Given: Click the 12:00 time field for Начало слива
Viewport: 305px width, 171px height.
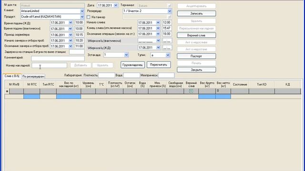Looking at the screenshot, I should click(x=167, y=23).
